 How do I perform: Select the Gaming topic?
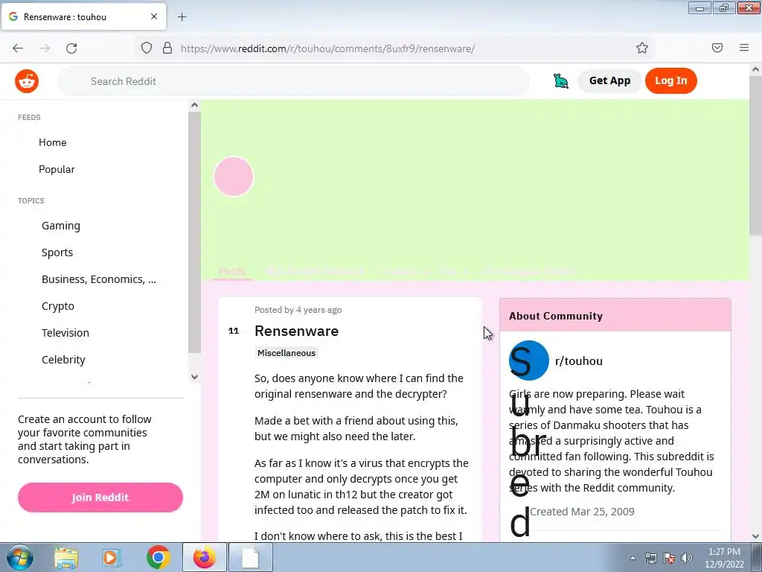click(61, 226)
